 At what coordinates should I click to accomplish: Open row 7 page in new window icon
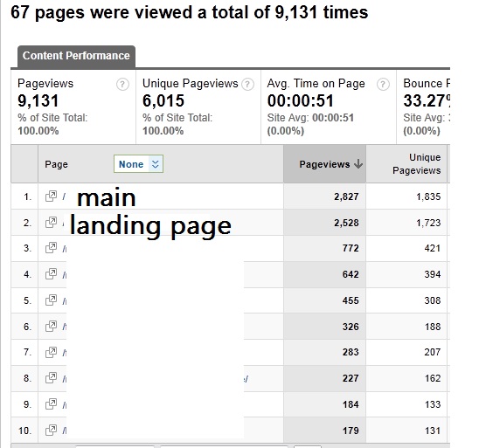click(51, 352)
